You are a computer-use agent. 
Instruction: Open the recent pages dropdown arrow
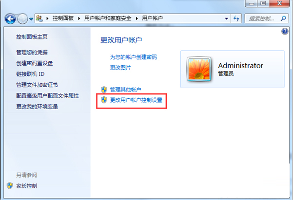[31, 19]
